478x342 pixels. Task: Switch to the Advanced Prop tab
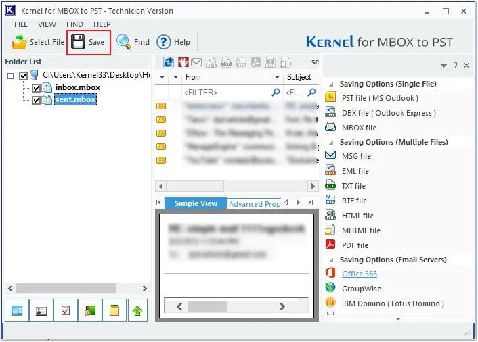click(255, 204)
